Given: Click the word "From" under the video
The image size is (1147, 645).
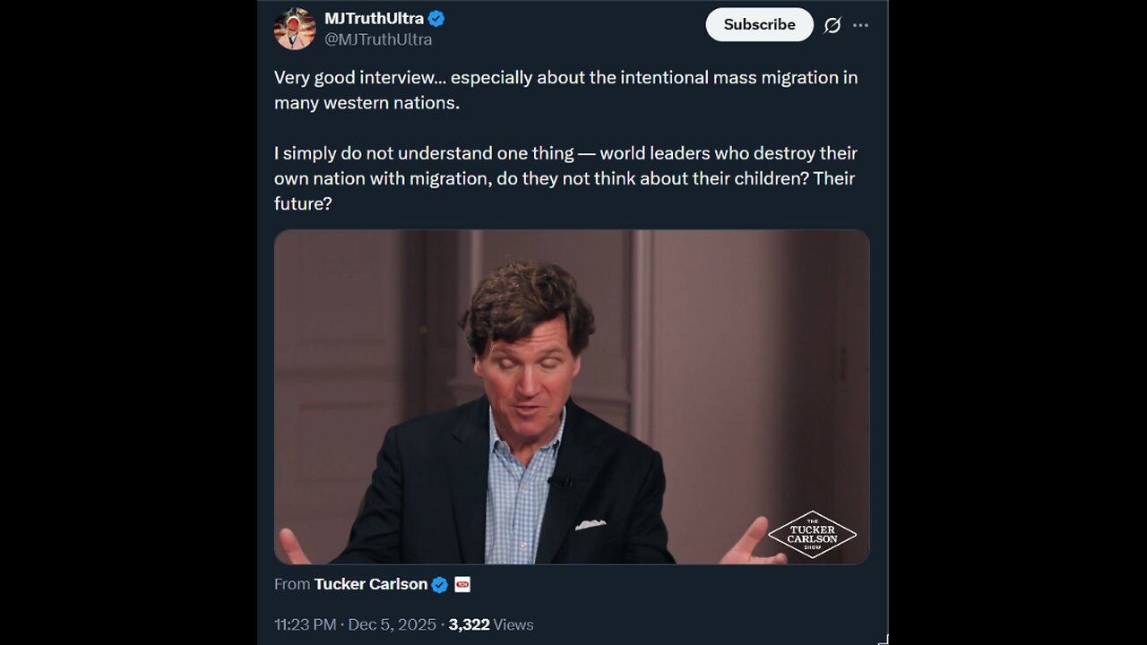Looking at the screenshot, I should 292,584.
